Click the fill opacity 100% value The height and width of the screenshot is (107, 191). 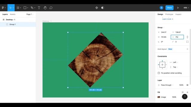coord(174,97)
